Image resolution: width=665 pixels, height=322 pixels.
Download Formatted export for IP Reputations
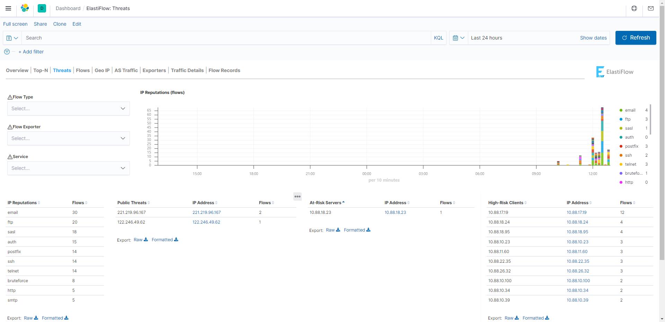click(x=55, y=318)
